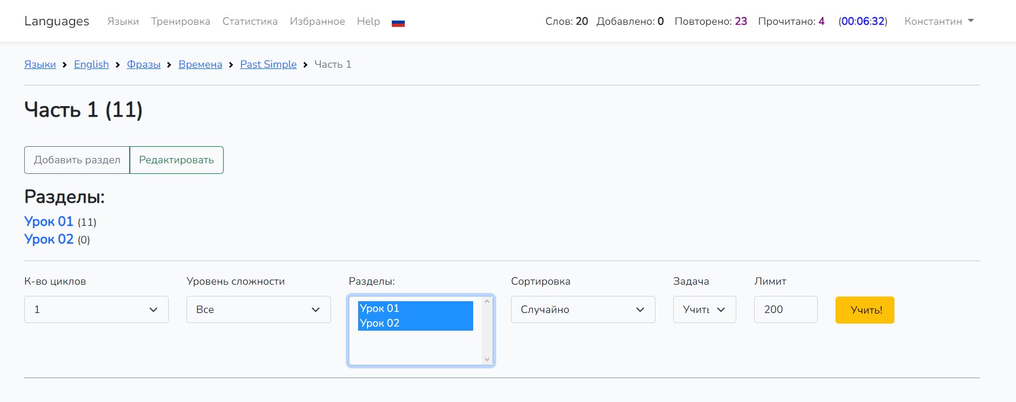Click the Лимит input field
Image resolution: width=1016 pixels, height=402 pixels.
[x=785, y=309]
